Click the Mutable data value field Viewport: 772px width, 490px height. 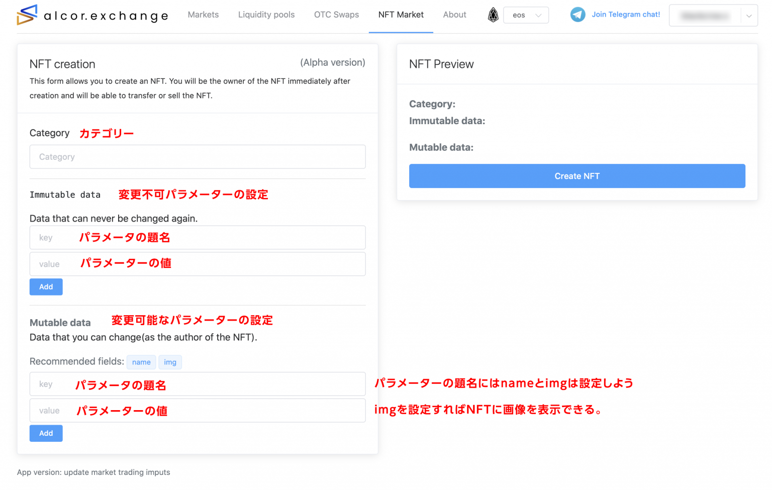[x=198, y=410]
